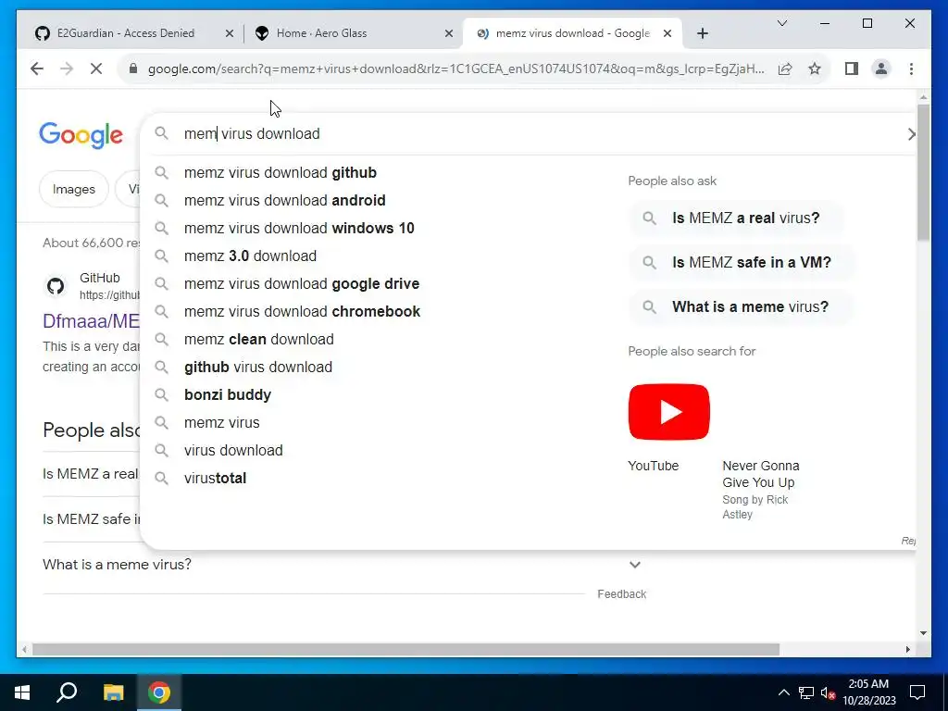Screen dimensions: 948x711
Task: Click the browser forward arrow
Action: pos(67,69)
